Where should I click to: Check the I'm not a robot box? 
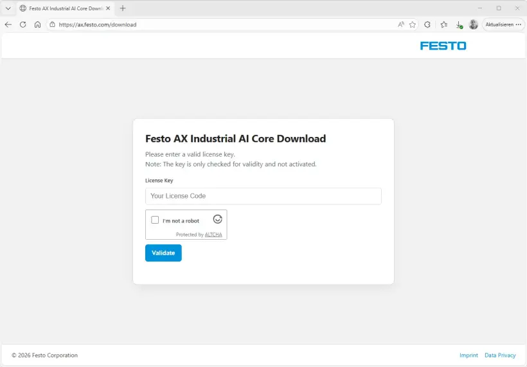tap(155, 220)
